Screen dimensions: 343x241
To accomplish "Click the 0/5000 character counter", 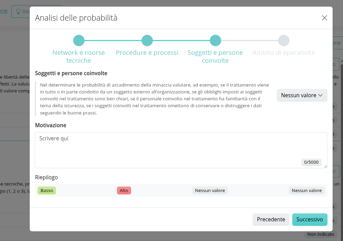I will click(311, 162).
